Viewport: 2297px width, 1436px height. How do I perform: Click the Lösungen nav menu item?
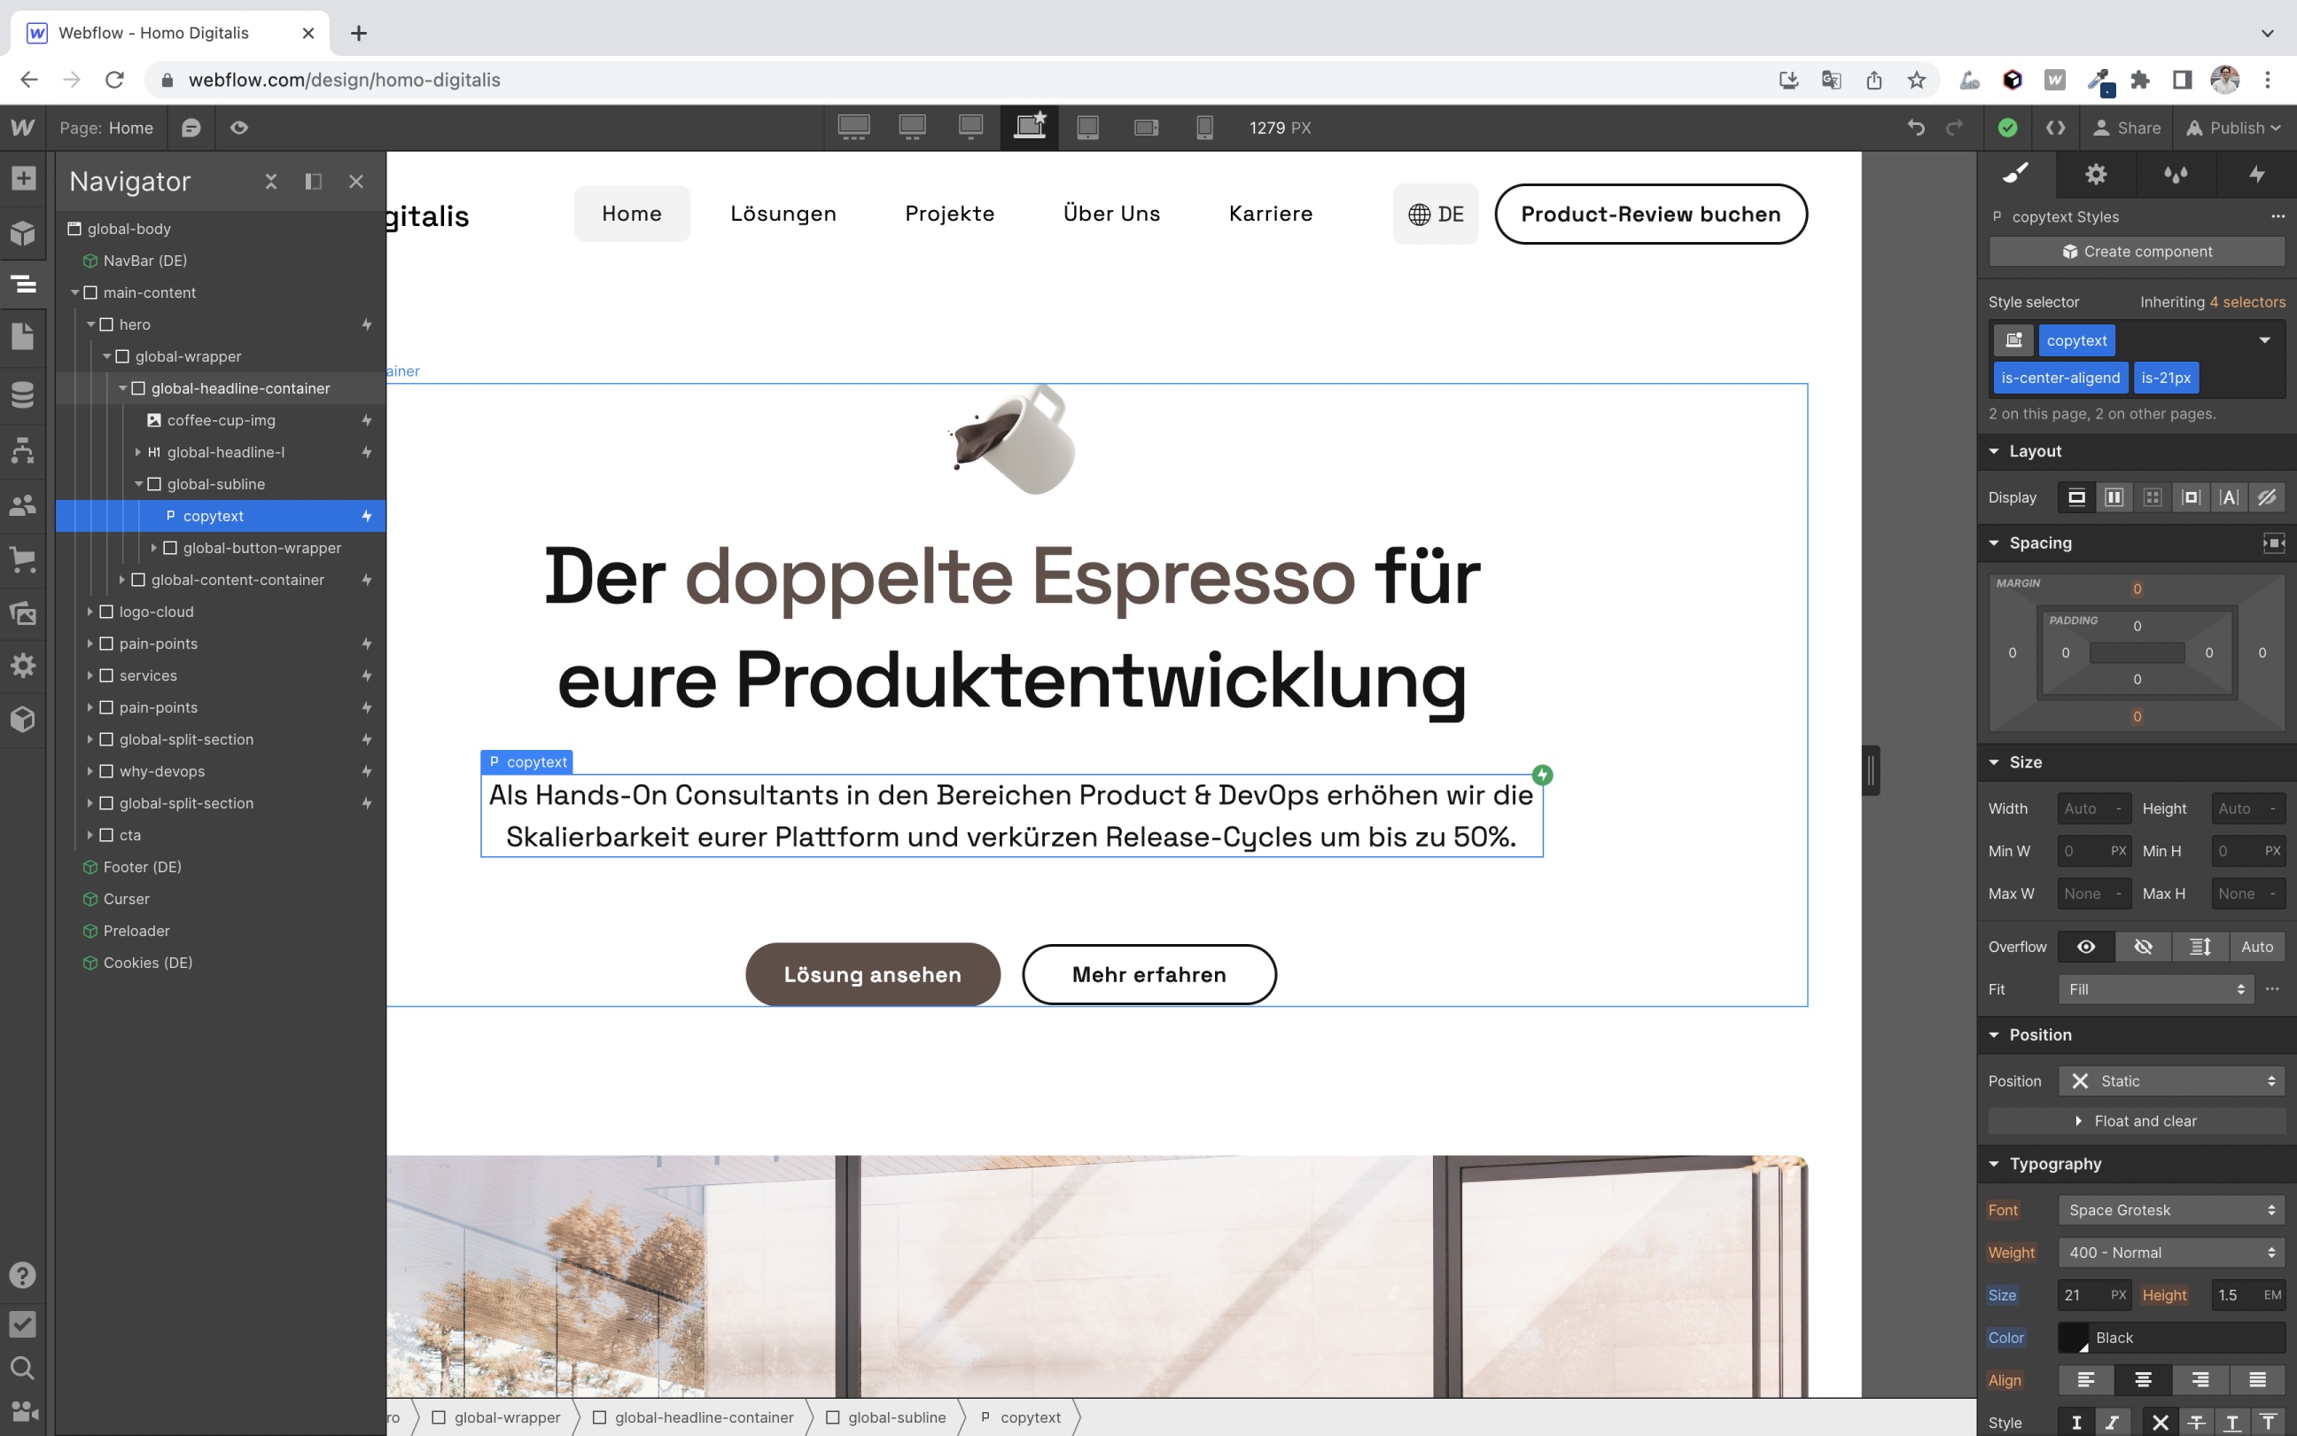(783, 214)
